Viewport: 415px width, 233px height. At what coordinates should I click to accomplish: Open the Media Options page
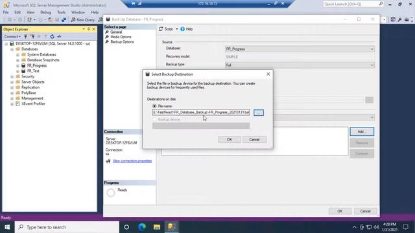[x=121, y=37]
